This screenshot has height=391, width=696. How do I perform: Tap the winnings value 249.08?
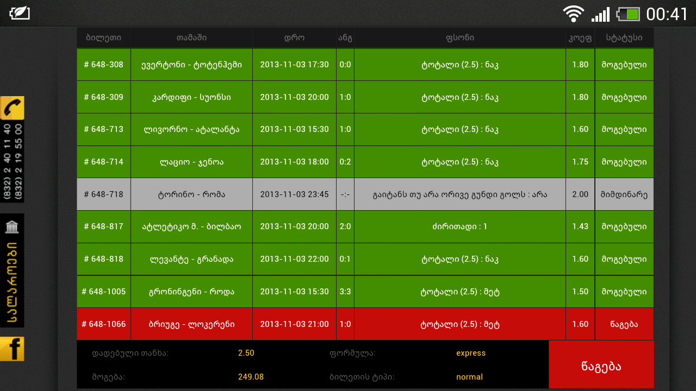(x=251, y=377)
